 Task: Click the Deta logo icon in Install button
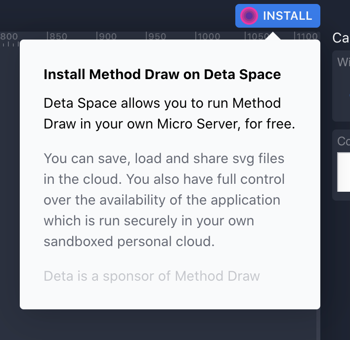click(249, 16)
